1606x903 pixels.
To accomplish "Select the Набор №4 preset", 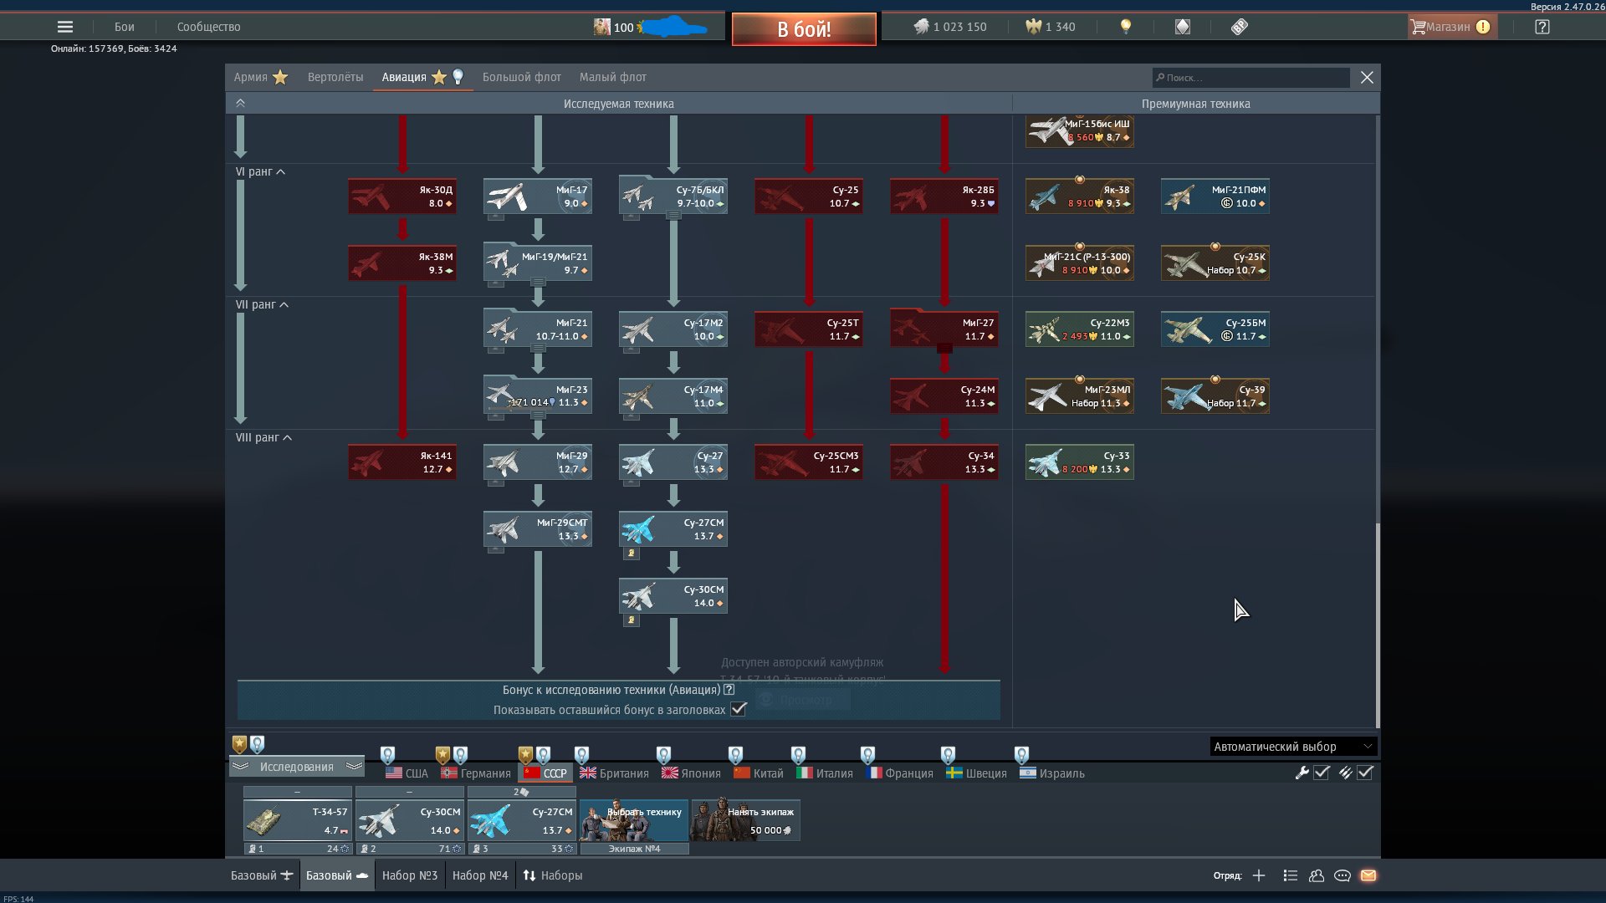I will click(480, 875).
